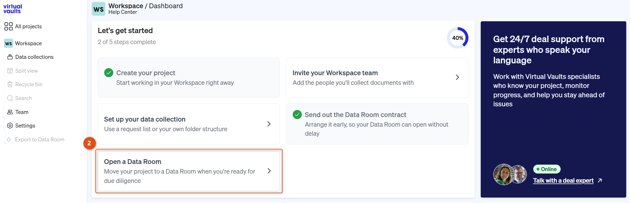Click the large WS workspace avatar in header

click(99, 9)
